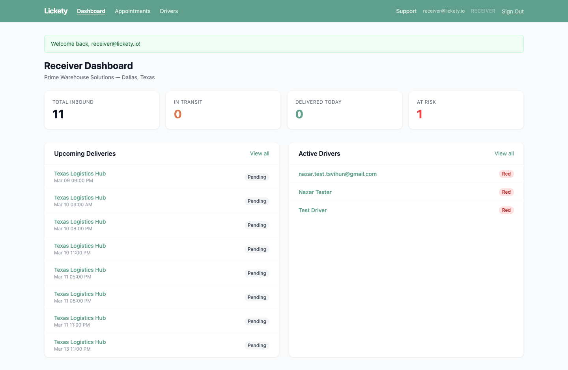Image resolution: width=568 pixels, height=370 pixels.
Task: Select the TOTAL INBOUND card
Action: click(101, 110)
